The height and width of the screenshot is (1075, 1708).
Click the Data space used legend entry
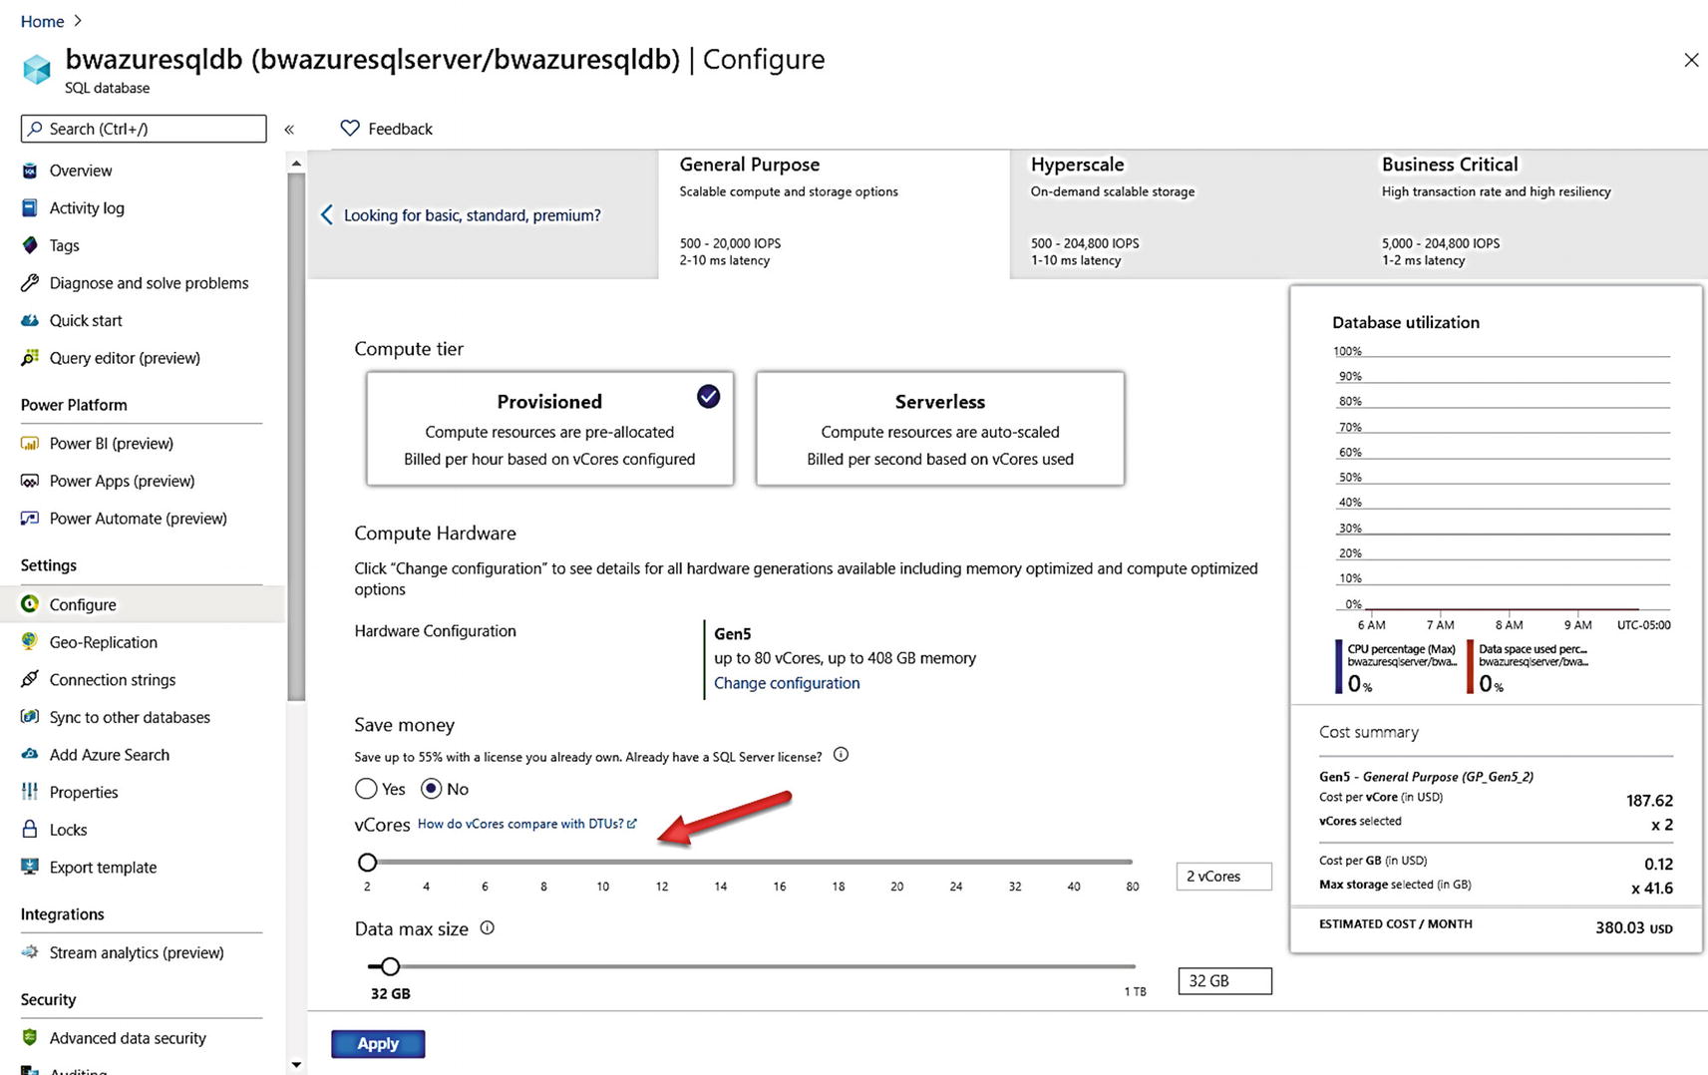pyautogui.click(x=1528, y=666)
